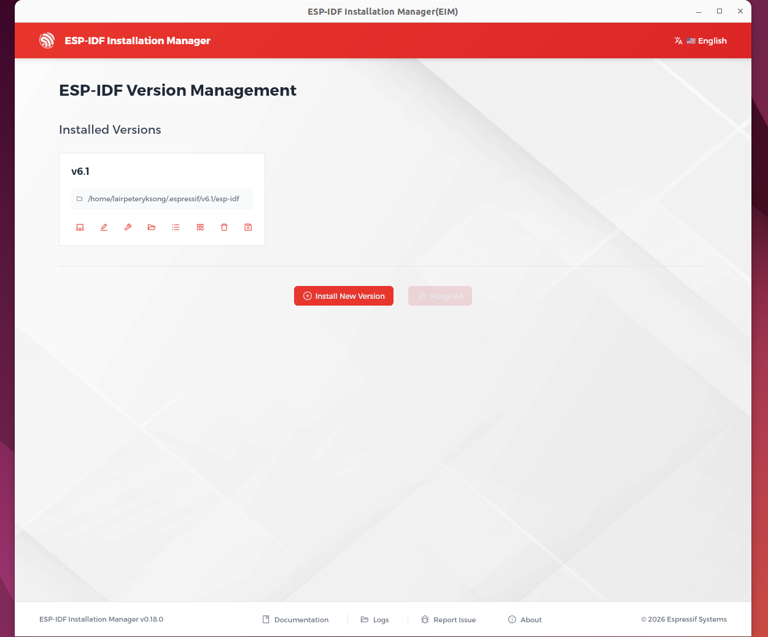Click © 2026 Espressif Systems text
This screenshot has height=637, width=768.
tap(684, 619)
